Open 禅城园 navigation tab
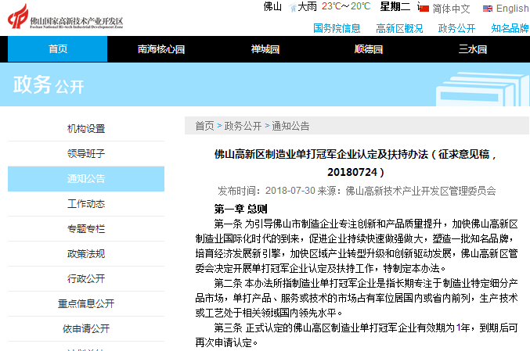Screen dimensions: 530x351 265,49
